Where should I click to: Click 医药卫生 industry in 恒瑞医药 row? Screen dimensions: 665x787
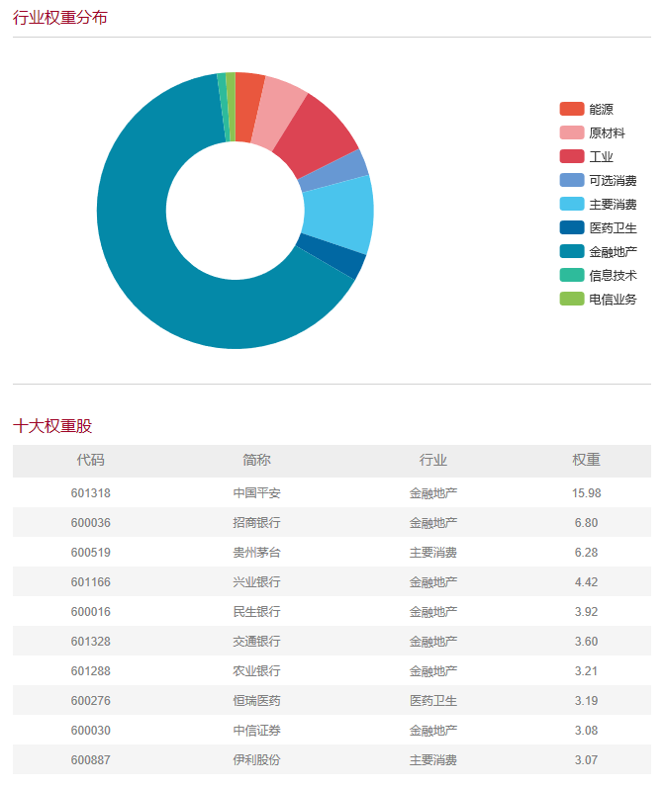(433, 700)
